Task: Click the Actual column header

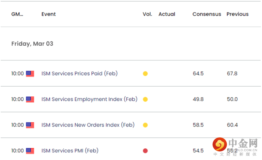Action: pyautogui.click(x=167, y=14)
